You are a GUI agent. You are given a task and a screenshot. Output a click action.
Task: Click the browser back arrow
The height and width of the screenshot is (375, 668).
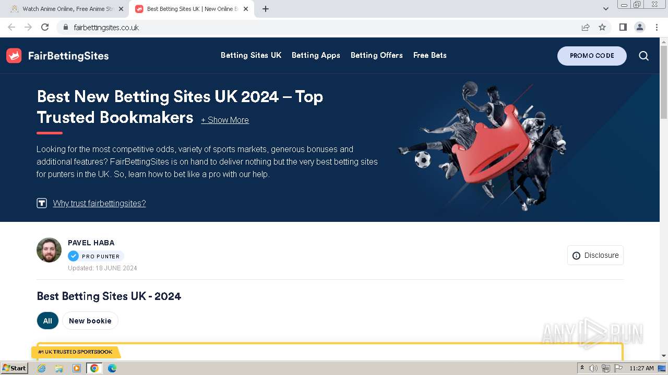pyautogui.click(x=11, y=27)
